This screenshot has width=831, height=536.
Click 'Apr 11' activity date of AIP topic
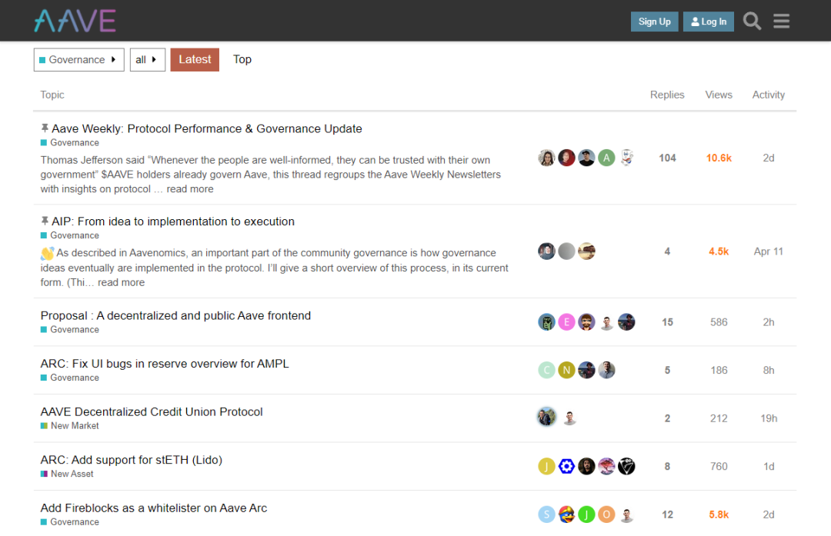[769, 251]
